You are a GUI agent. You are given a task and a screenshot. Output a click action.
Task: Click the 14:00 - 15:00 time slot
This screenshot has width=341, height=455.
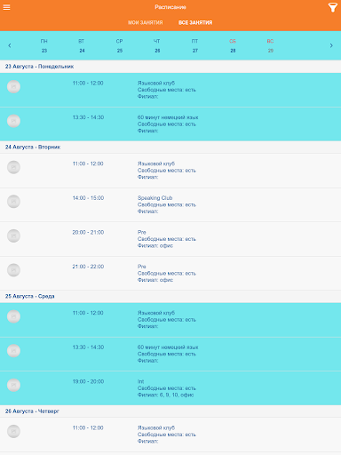pyautogui.click(x=88, y=198)
